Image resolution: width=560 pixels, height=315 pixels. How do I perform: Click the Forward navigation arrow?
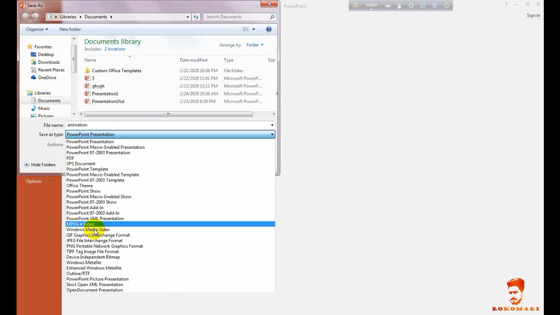coord(35,17)
